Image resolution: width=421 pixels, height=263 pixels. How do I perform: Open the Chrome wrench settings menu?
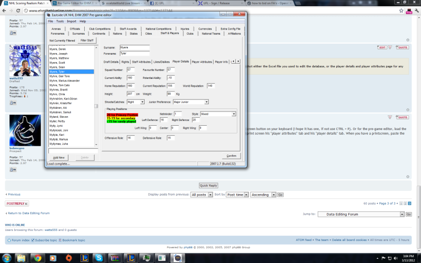(x=417, y=11)
